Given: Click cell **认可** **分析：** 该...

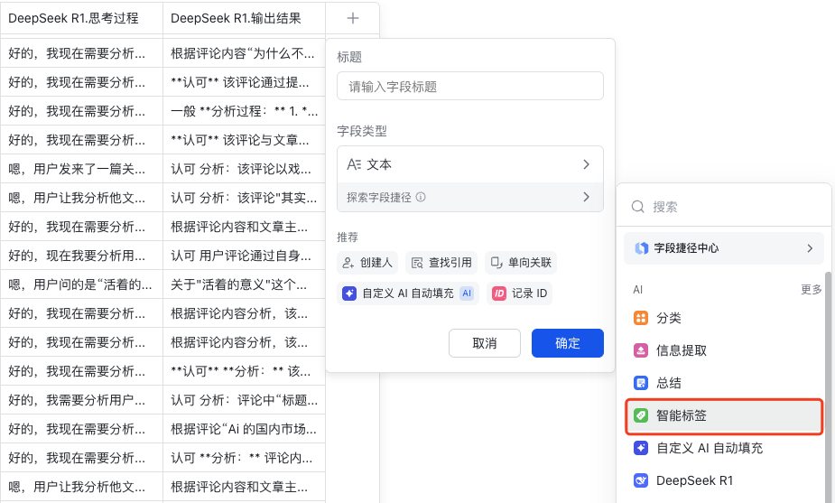Looking at the screenshot, I should (244, 371).
